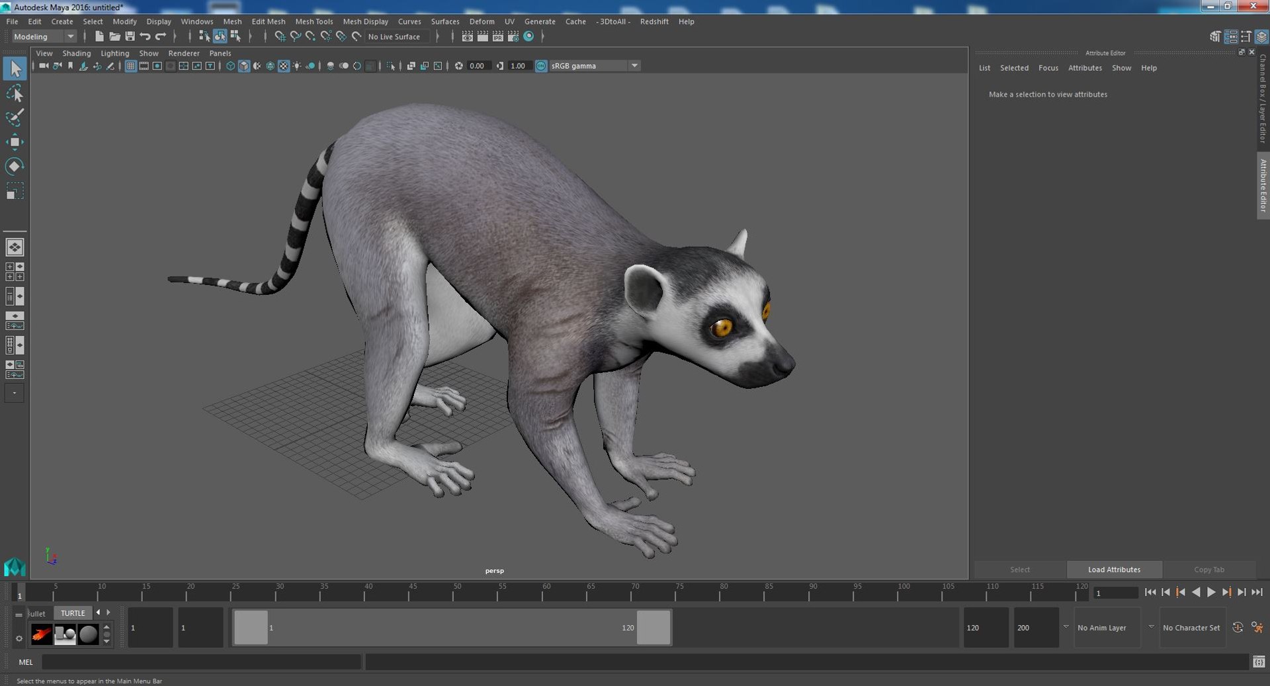Open the sRGB gamma view transform dropdown
Image resolution: width=1270 pixels, height=686 pixels.
(595, 66)
